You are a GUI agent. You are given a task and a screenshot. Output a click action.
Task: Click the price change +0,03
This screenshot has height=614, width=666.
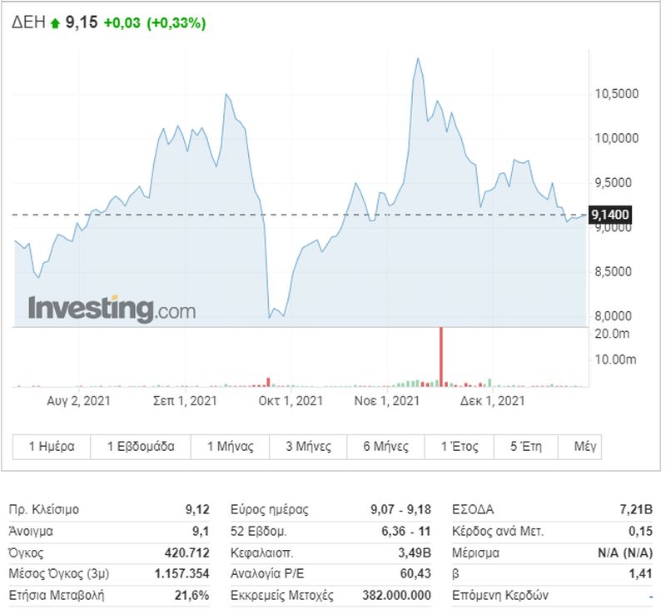tap(122, 22)
